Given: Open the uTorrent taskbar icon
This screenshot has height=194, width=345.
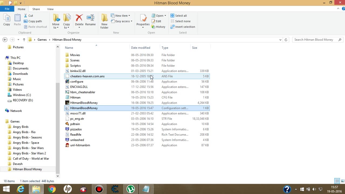Looking at the screenshot, I should pyautogui.click(x=131, y=189).
